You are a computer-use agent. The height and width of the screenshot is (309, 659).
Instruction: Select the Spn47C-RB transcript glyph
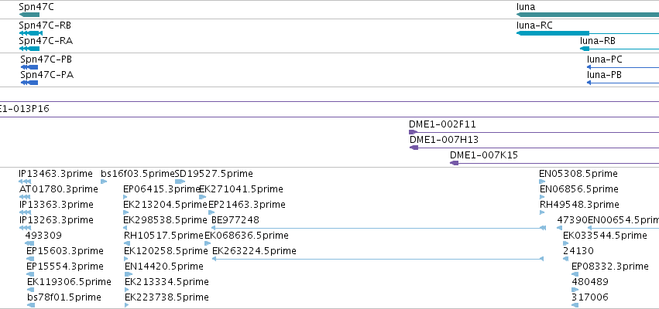coord(31,33)
